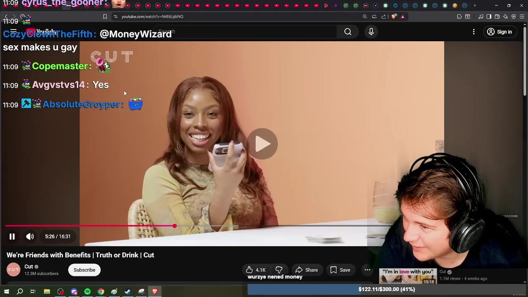
Task: Select the gold coin icon browser tab
Action: point(455,6)
